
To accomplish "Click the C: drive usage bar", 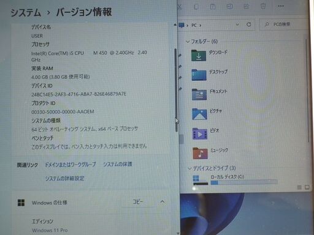I will (x=244, y=182).
